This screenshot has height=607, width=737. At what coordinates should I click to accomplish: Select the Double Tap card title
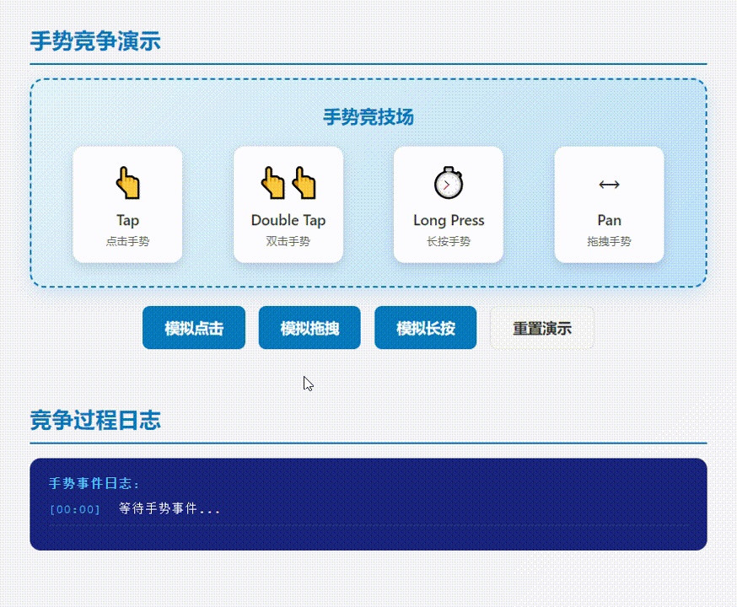pyautogui.click(x=288, y=220)
